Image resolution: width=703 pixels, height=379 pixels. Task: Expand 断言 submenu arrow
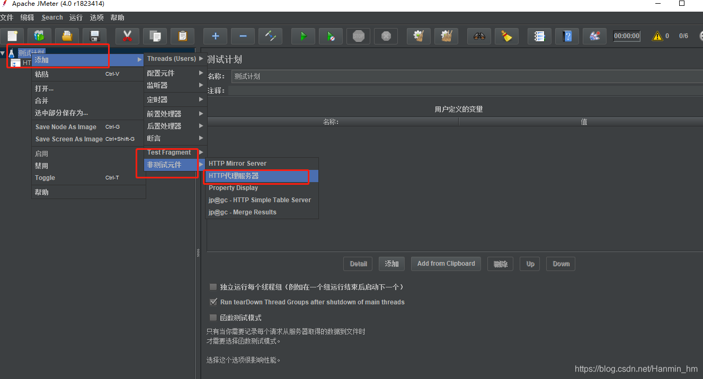[201, 138]
